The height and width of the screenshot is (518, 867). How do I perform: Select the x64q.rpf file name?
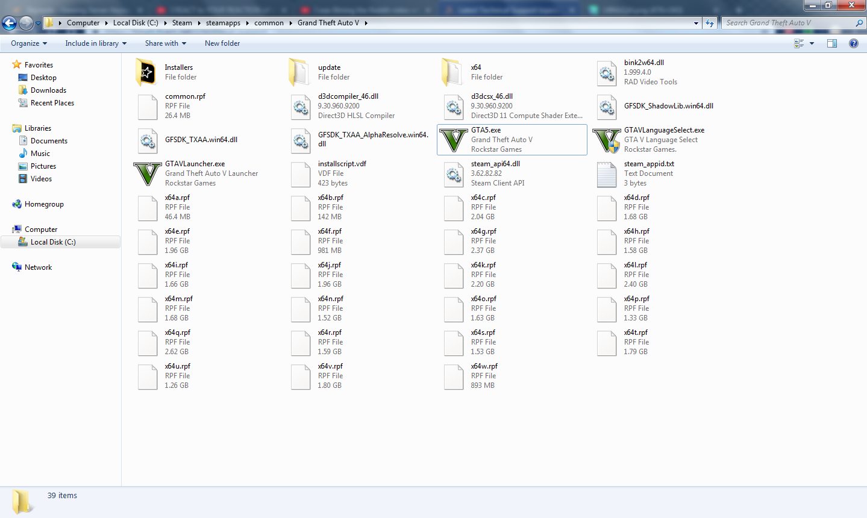178,332
